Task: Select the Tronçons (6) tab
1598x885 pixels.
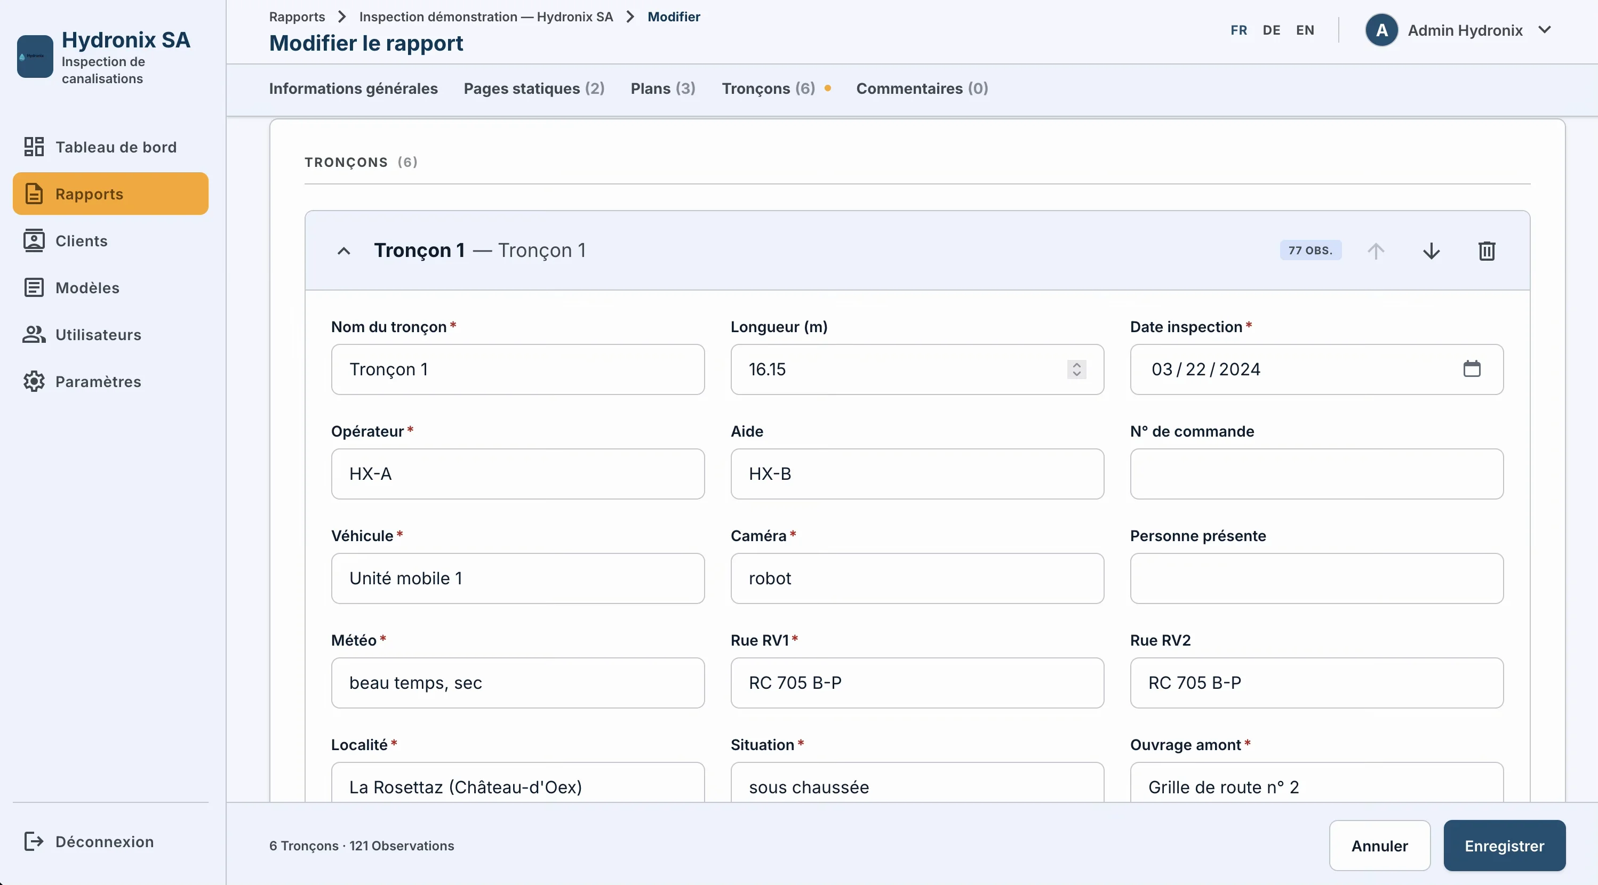Action: [769, 88]
